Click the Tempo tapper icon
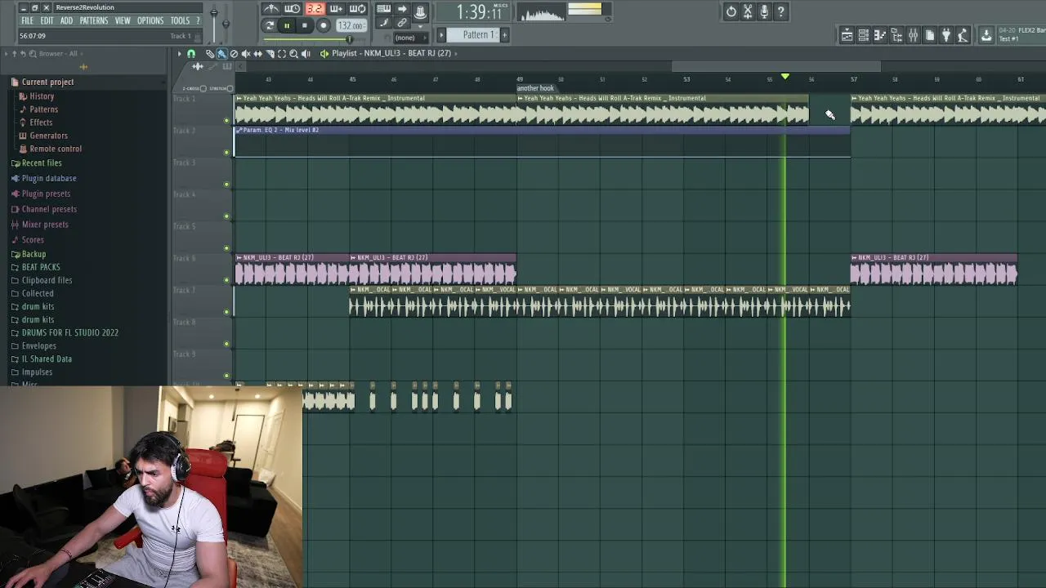1046x588 pixels. pos(963,35)
